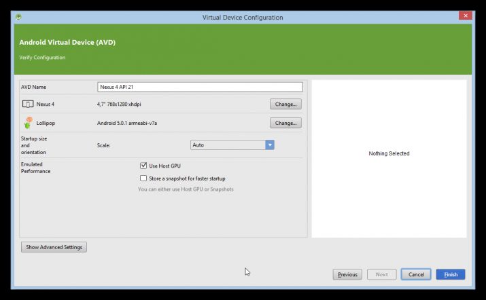Click the 'Nothing Selected' preview text
Viewport: 486px width, 300px height.
click(x=389, y=153)
